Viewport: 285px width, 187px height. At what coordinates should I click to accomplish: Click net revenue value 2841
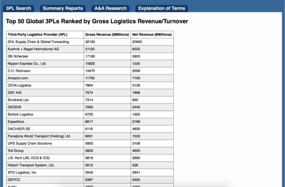click(x=136, y=172)
